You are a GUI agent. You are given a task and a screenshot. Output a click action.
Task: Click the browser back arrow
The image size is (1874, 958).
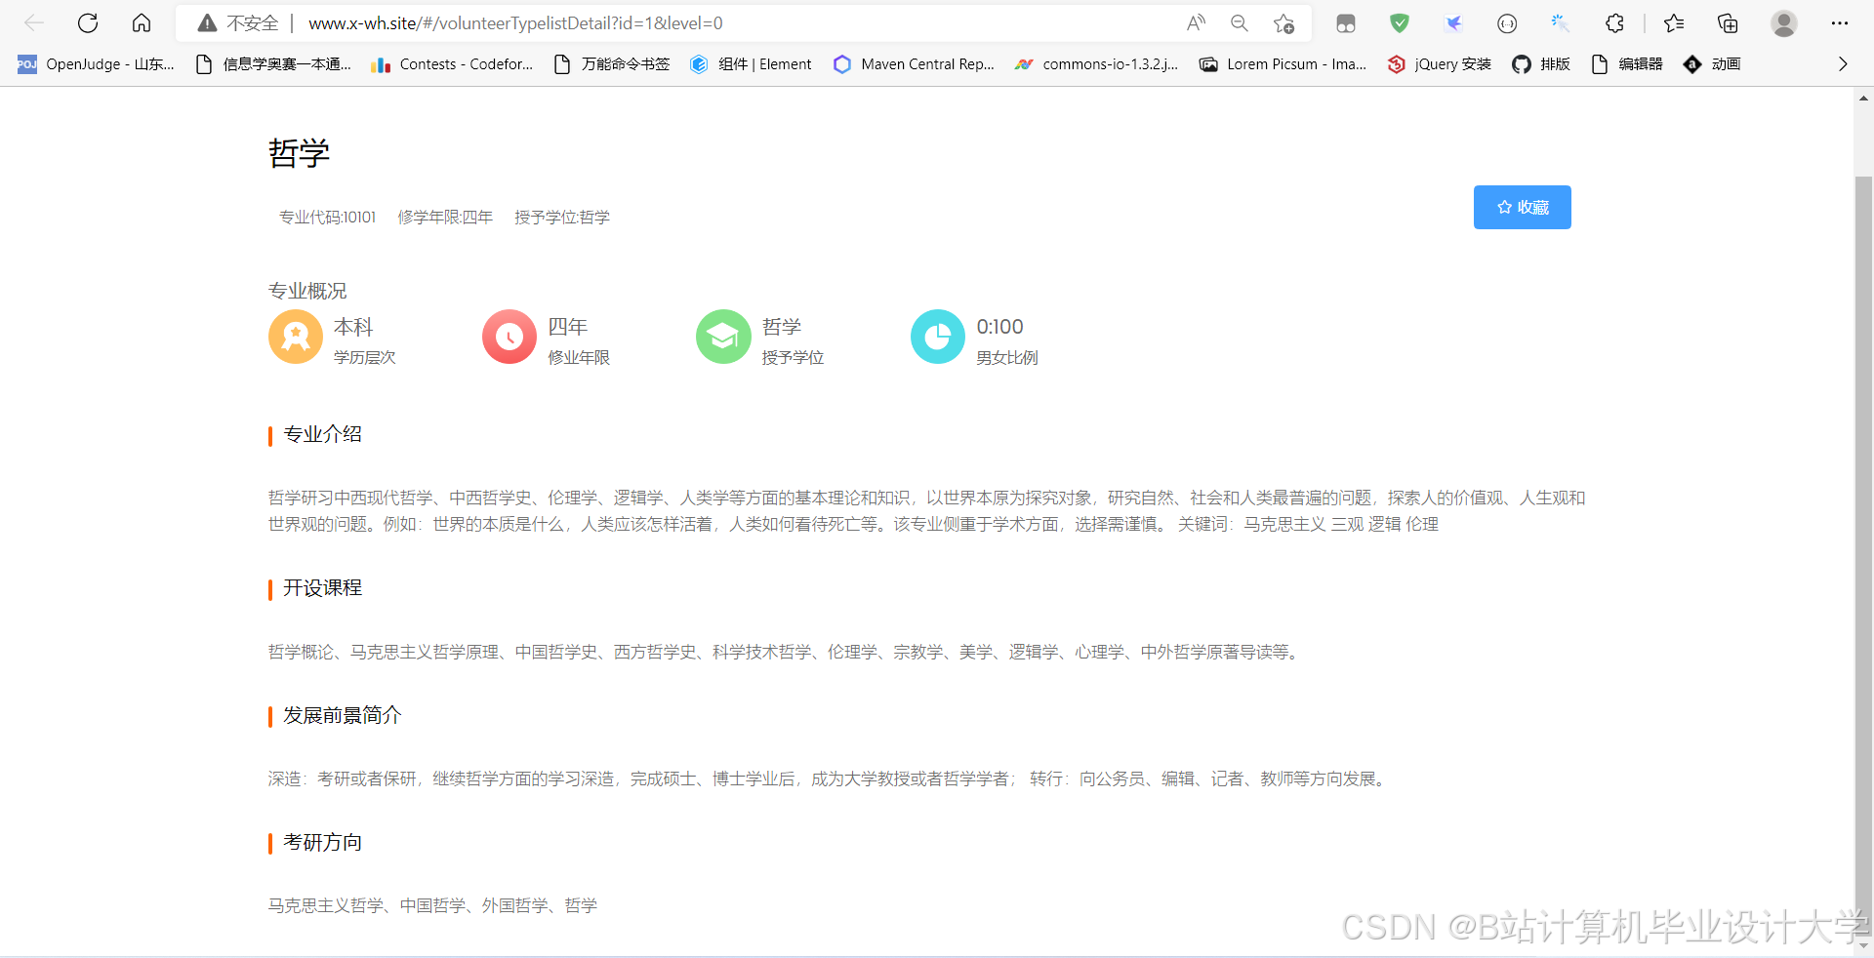[34, 23]
